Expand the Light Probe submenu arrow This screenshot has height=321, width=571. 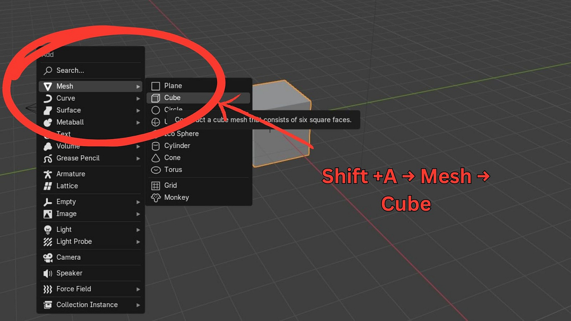click(x=138, y=242)
